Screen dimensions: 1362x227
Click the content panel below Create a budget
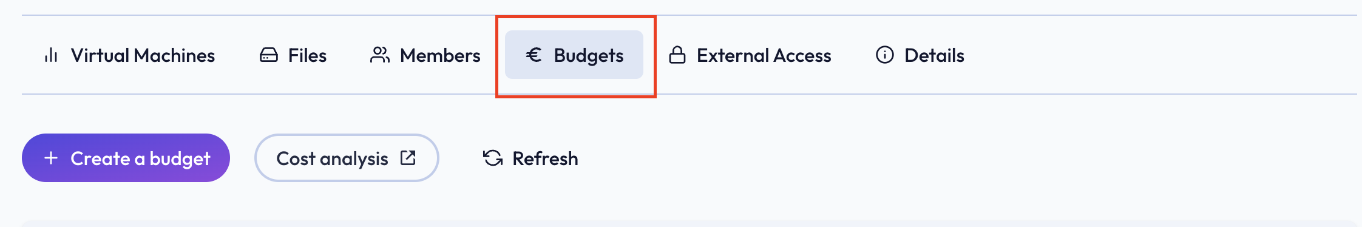click(689, 223)
